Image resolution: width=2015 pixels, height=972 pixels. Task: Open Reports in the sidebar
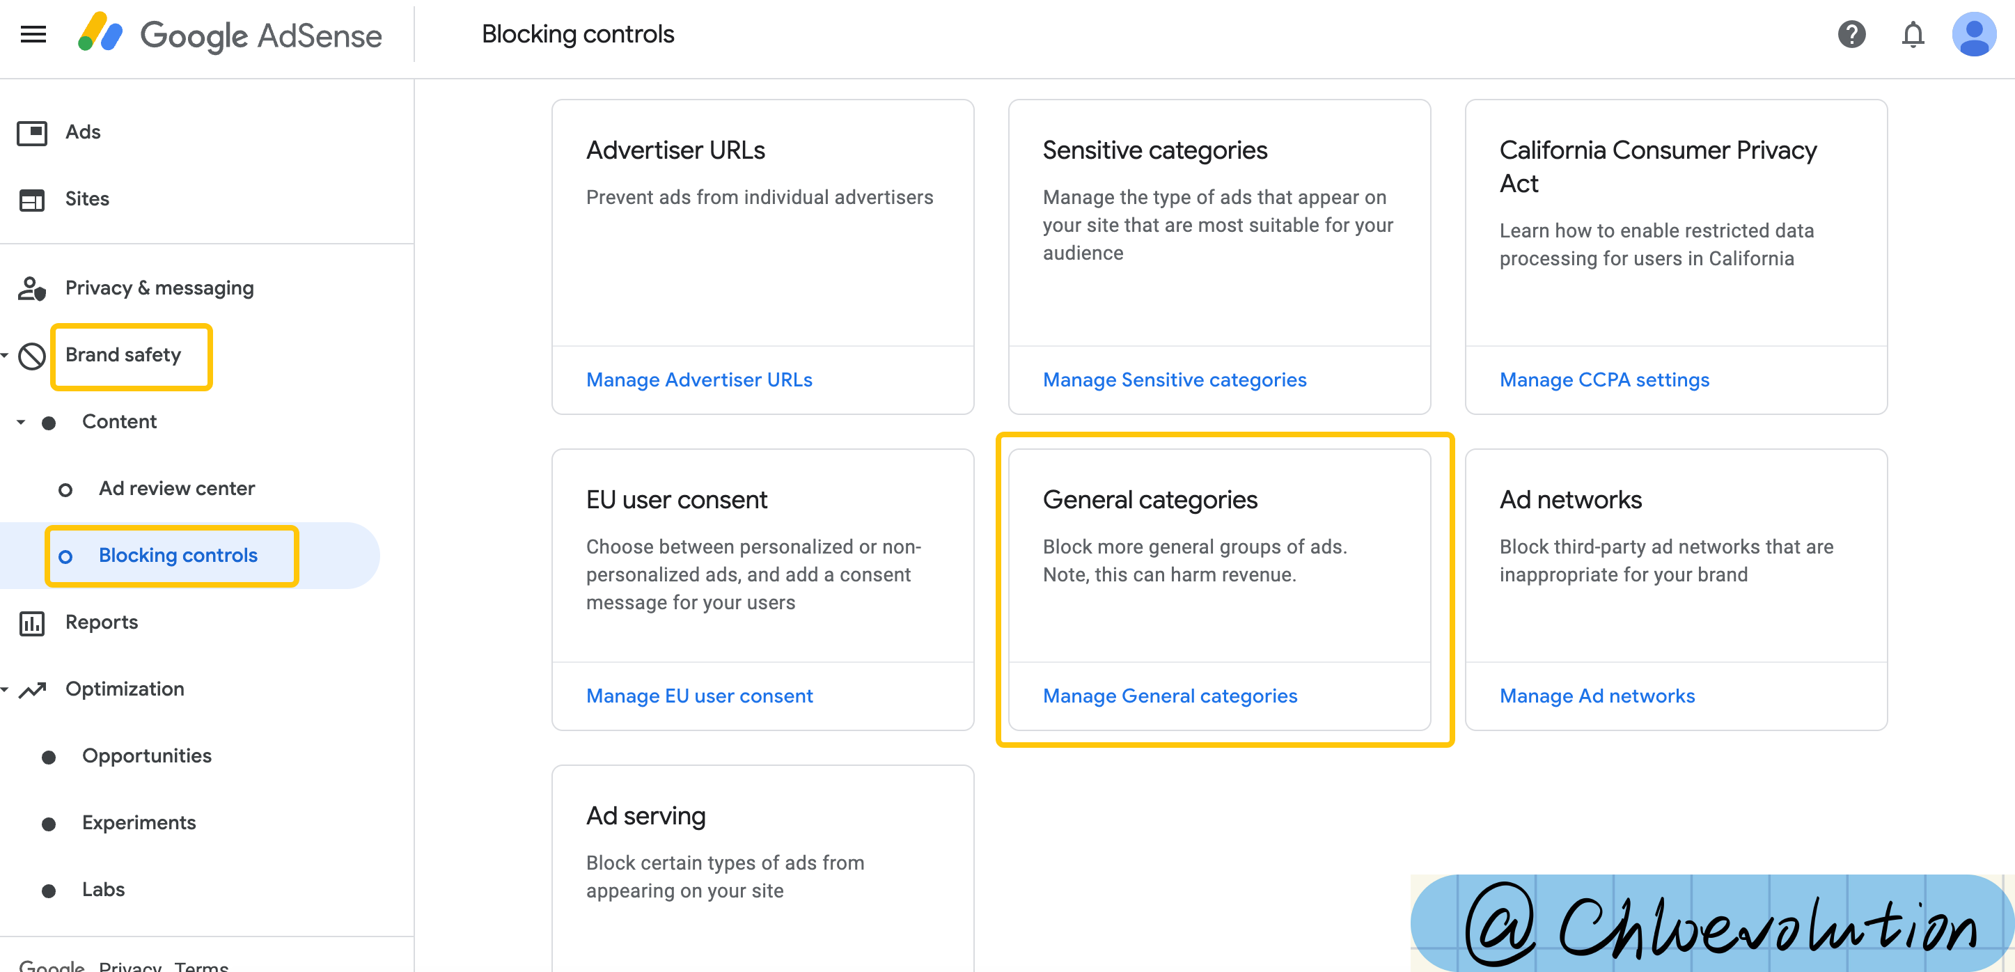point(102,622)
